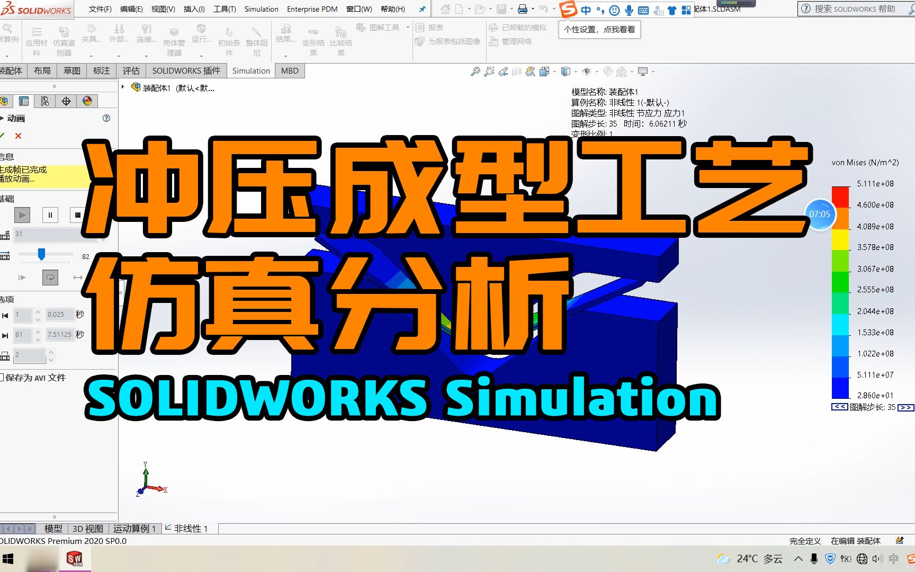
Task: Click the animation speed slider handle
Action: [x=41, y=255]
